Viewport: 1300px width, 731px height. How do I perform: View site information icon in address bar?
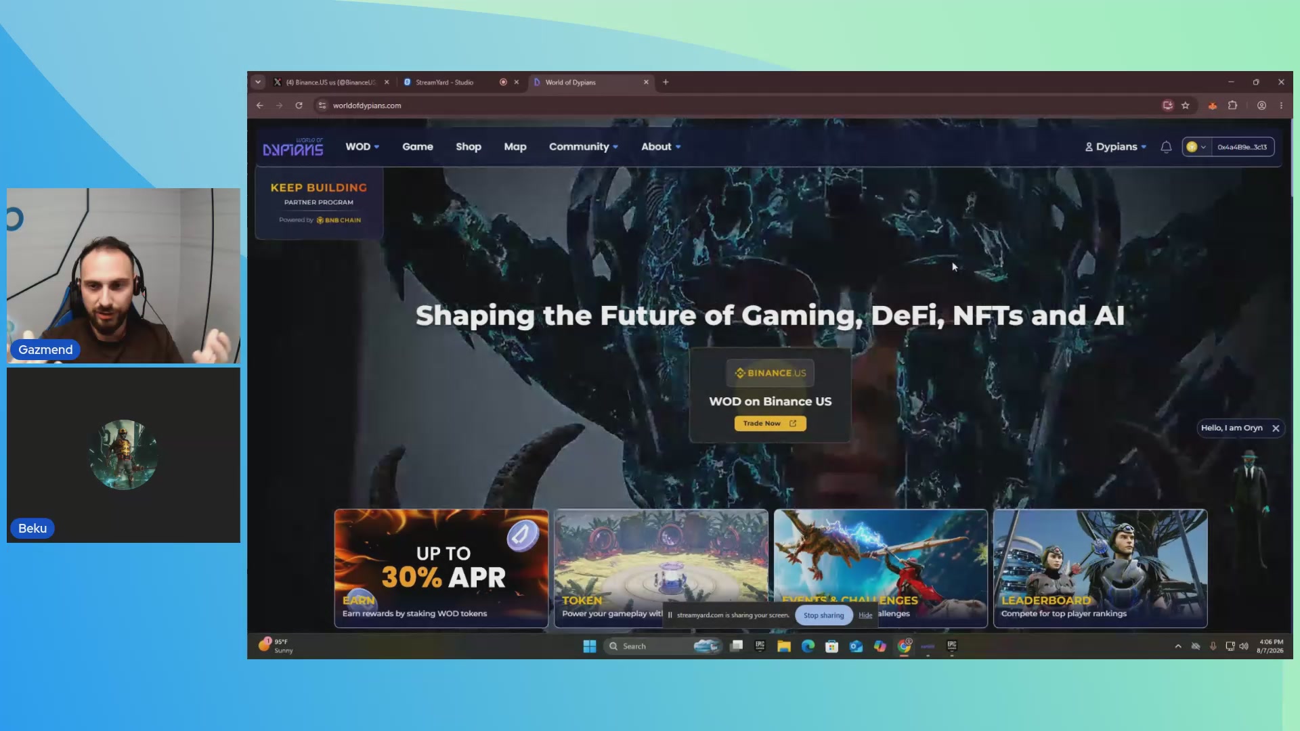pyautogui.click(x=322, y=106)
